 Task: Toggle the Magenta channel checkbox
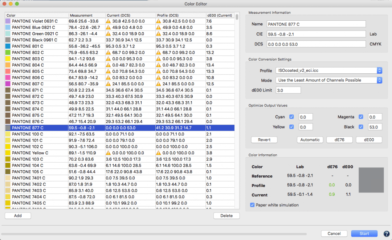coord(361,117)
